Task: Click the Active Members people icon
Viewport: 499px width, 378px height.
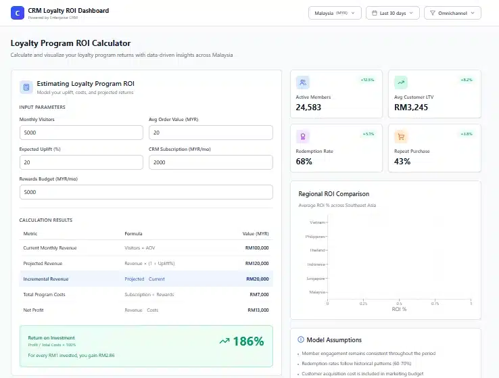Action: click(x=303, y=82)
